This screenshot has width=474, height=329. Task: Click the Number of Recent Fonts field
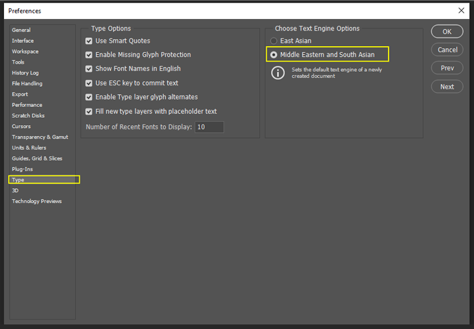[x=209, y=127]
